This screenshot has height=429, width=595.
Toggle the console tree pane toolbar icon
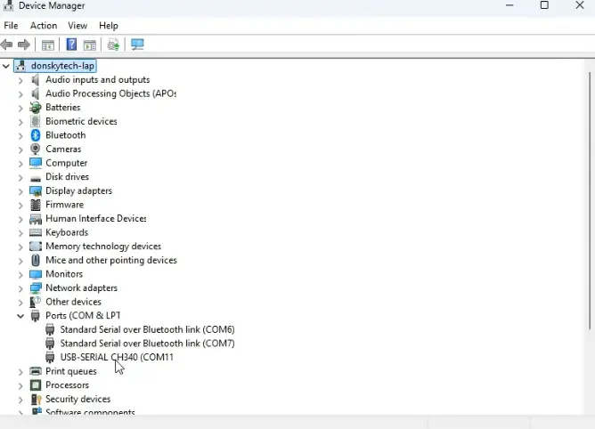[48, 45]
